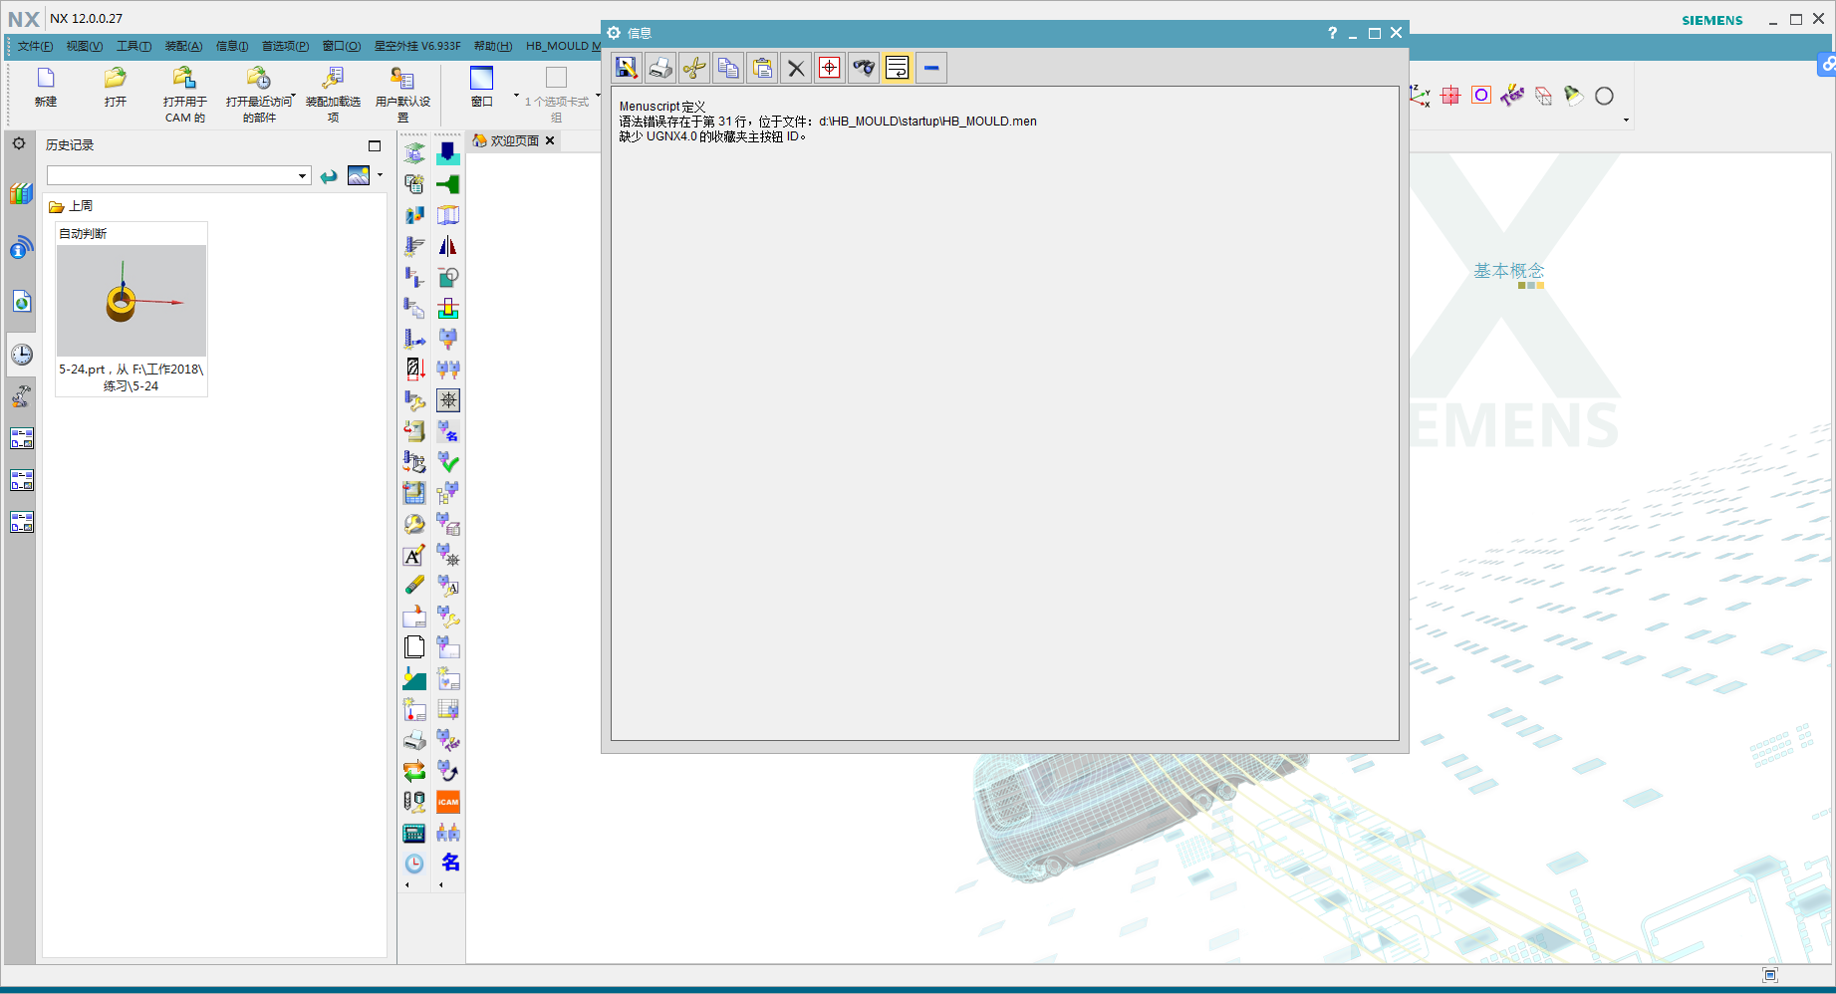Open Web Browser tab in resource bar

point(21,301)
